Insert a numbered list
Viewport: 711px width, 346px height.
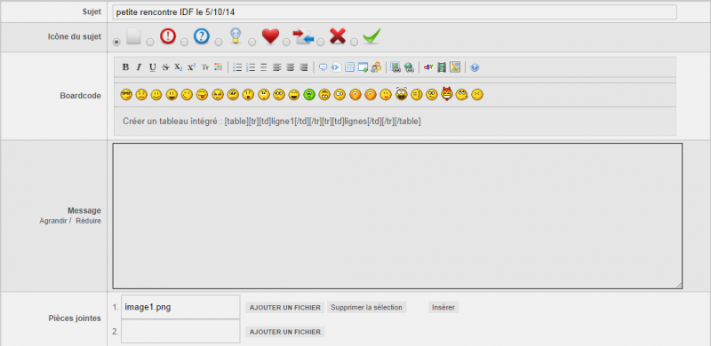[x=251, y=67]
